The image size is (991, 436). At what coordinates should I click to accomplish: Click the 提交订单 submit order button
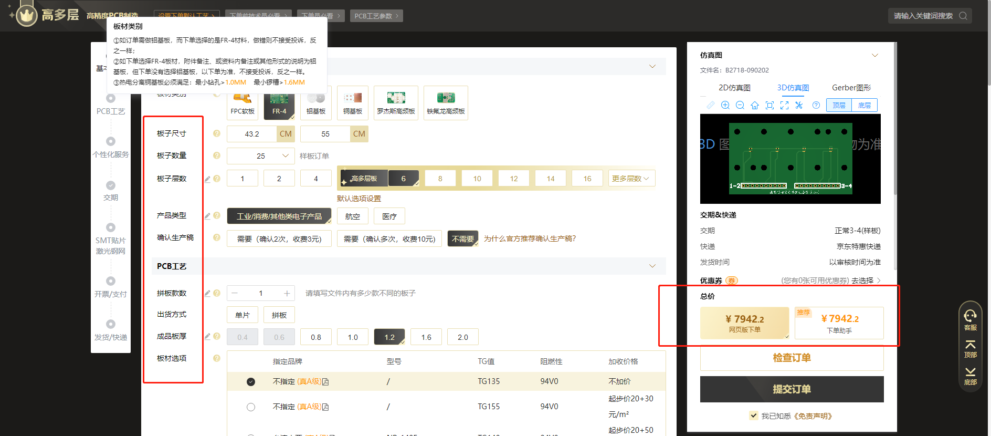(x=792, y=389)
